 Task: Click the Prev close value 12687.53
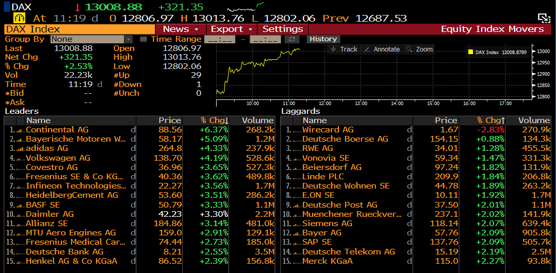click(x=381, y=18)
